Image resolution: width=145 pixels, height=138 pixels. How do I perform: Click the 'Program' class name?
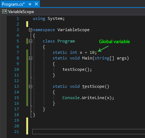coord(66,41)
